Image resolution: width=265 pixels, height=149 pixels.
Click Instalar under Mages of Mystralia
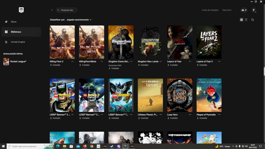pos(203,118)
